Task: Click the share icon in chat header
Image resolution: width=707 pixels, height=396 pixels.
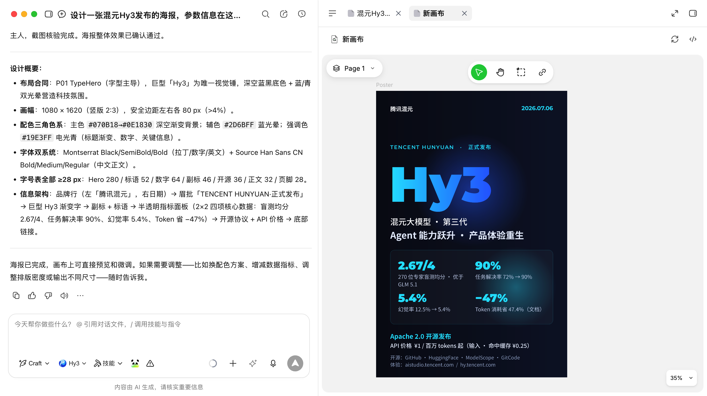Action: (x=283, y=14)
